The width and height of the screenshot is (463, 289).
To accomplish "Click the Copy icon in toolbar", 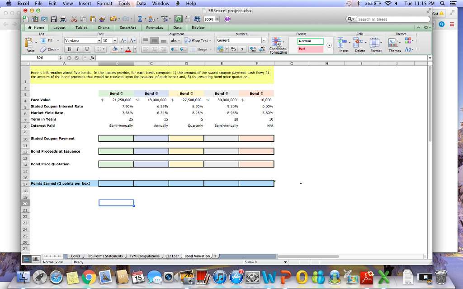I will [x=84, y=19].
